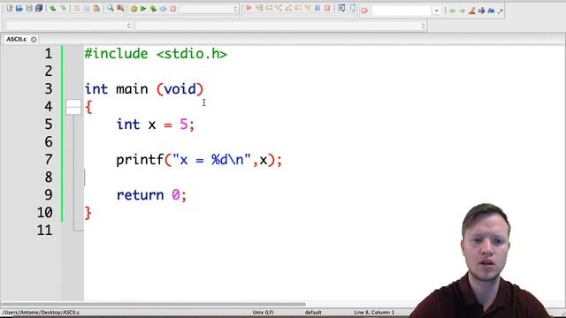
Task: Clear the incremental search field icon
Action: tap(364, 11)
